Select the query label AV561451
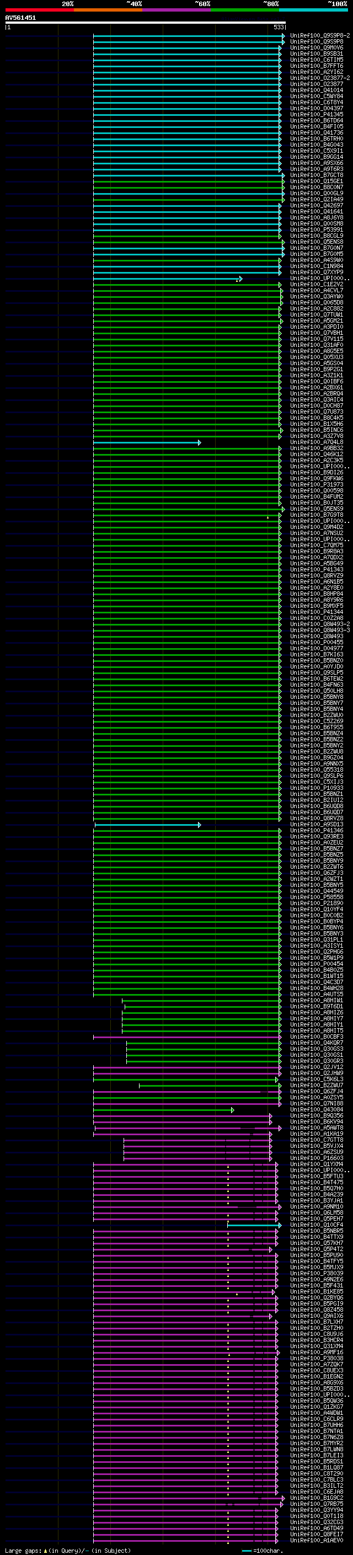 pos(20,18)
